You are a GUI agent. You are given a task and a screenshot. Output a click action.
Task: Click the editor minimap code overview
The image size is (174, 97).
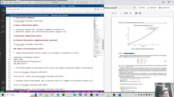click(x=98, y=37)
